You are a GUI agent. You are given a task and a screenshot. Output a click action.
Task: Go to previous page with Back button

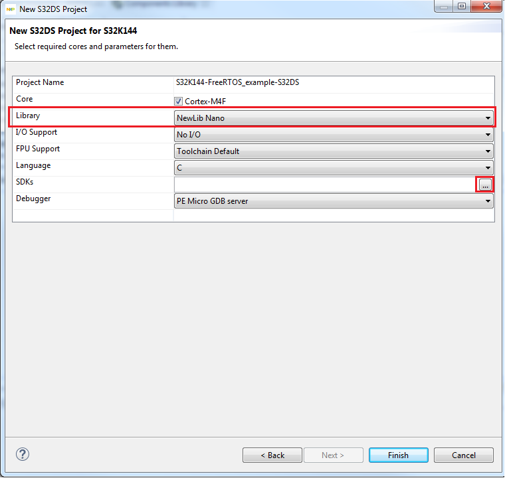point(272,455)
